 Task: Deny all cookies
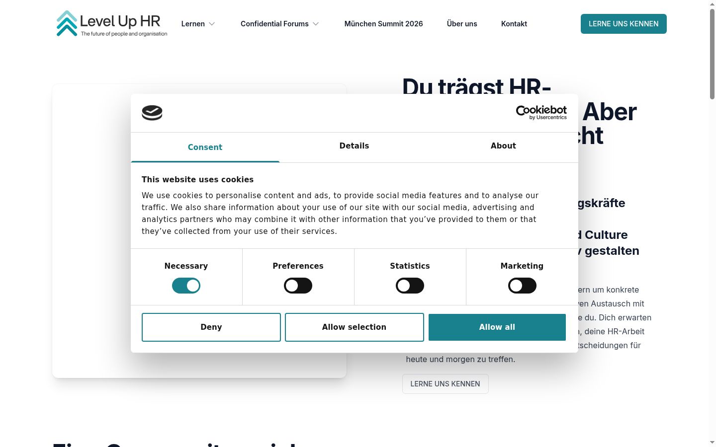point(211,327)
